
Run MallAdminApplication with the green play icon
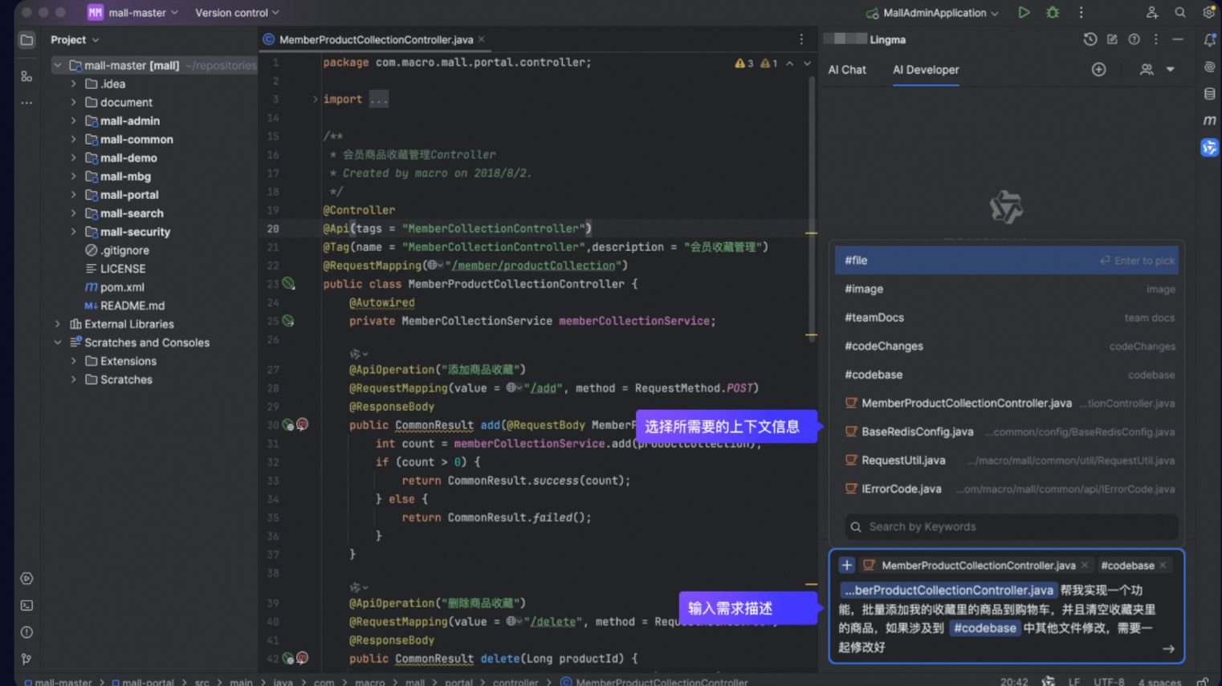[x=1024, y=13]
